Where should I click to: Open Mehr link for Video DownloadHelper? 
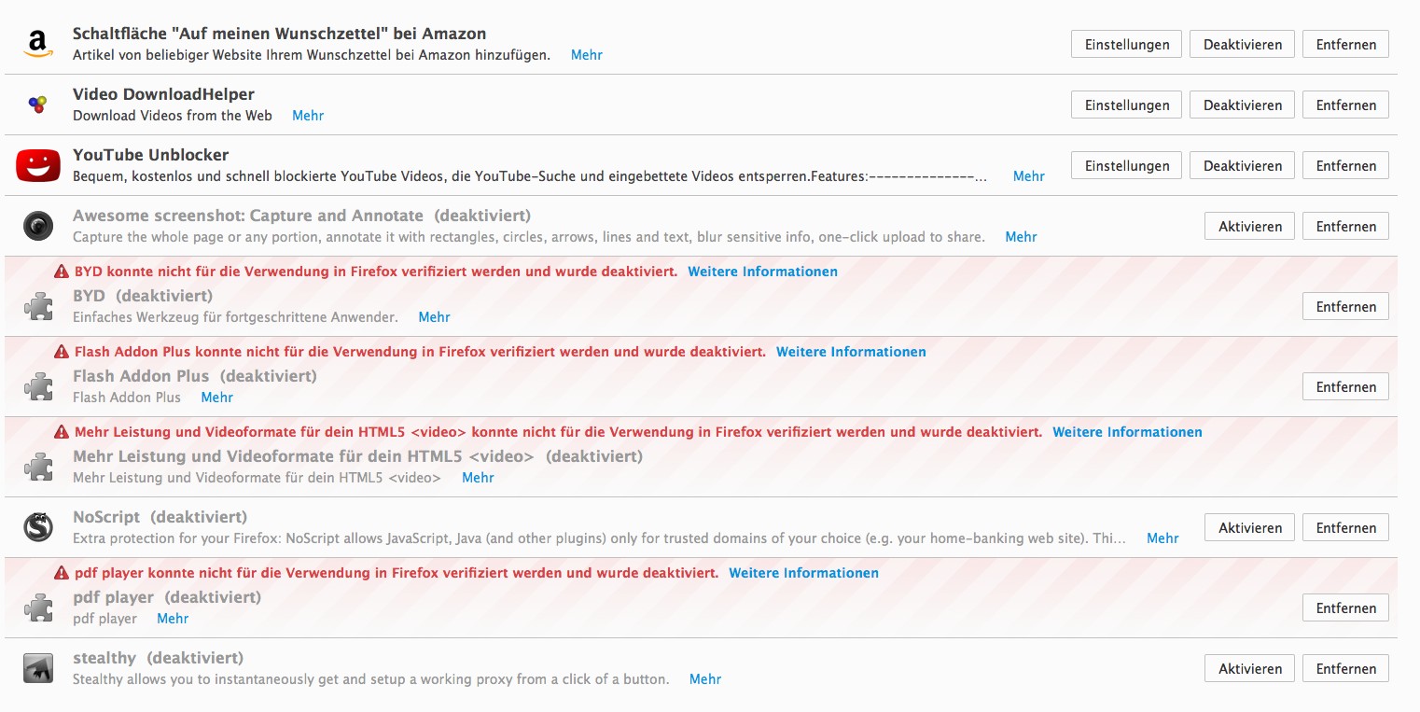tap(308, 116)
